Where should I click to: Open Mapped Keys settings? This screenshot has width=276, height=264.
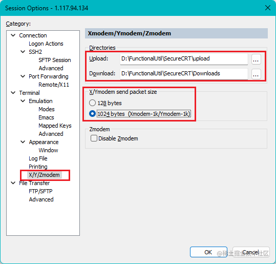tap(55, 126)
